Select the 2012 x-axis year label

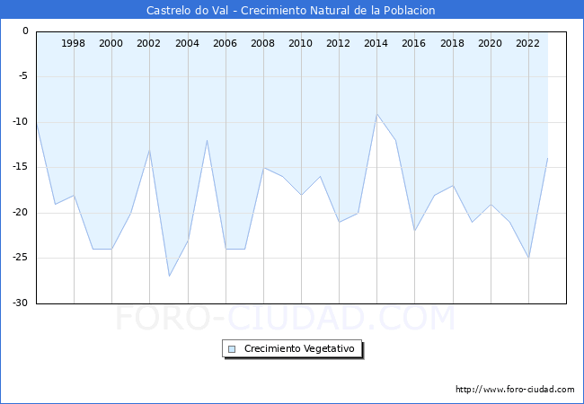pyautogui.click(x=338, y=43)
